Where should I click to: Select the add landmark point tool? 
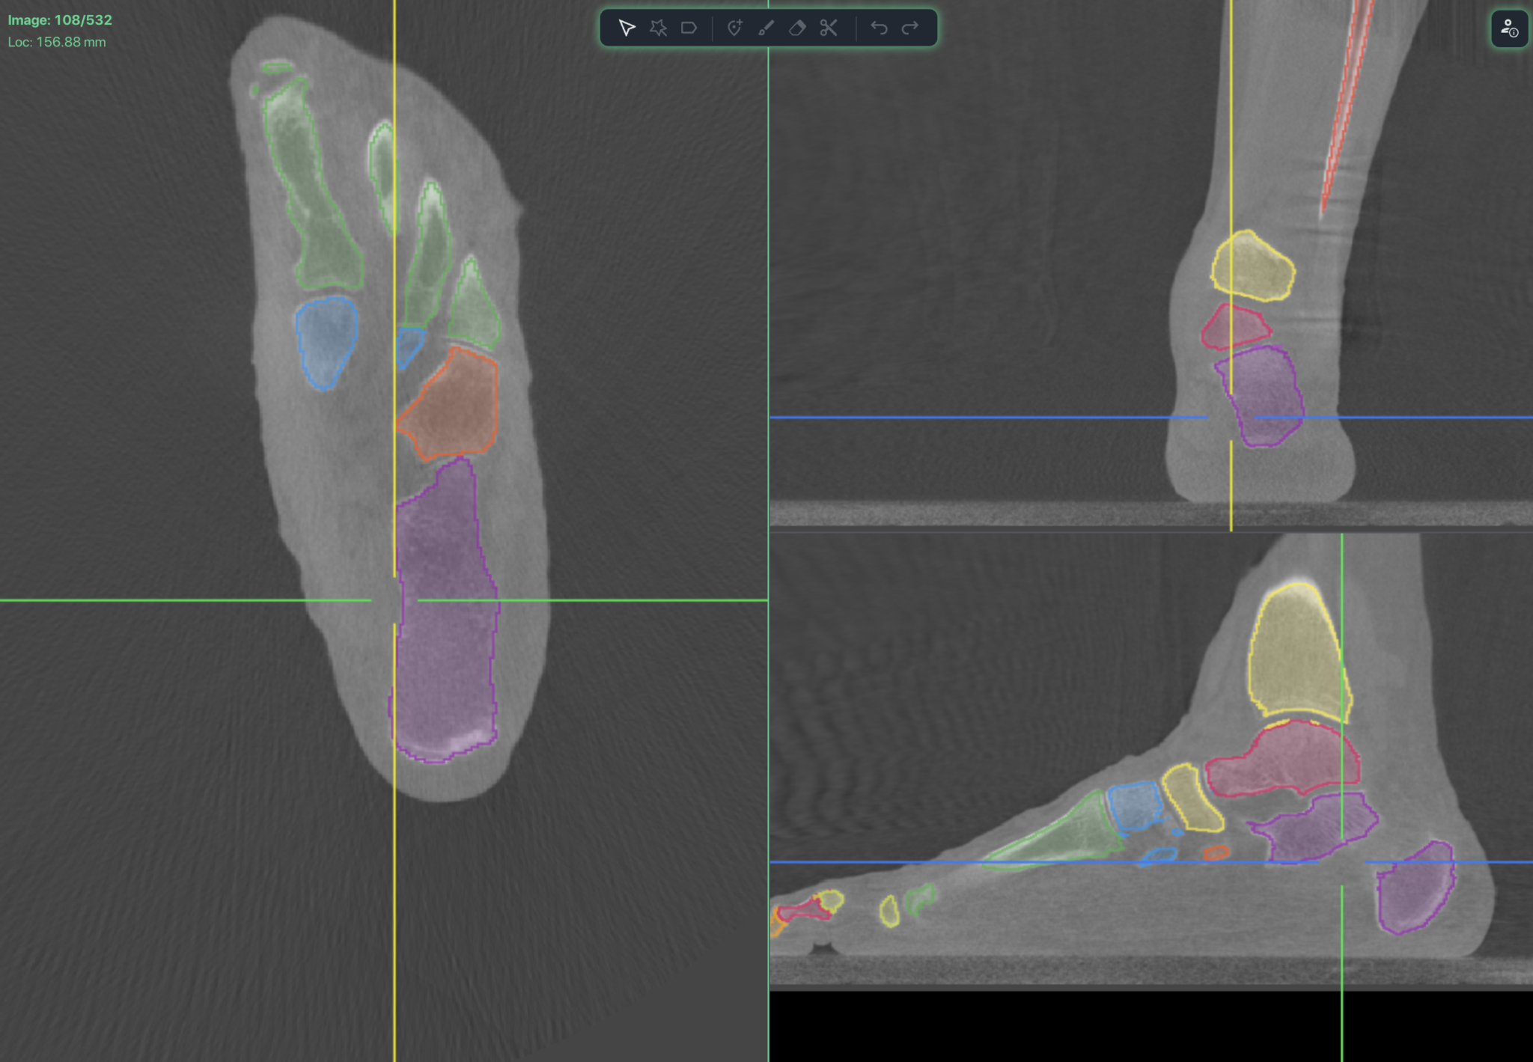(x=735, y=28)
